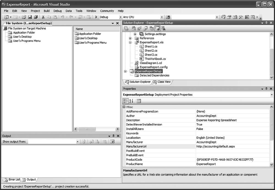Open the Custom Actions Editor icon
Viewport: 275px width, 190px height.
coord(157,28)
